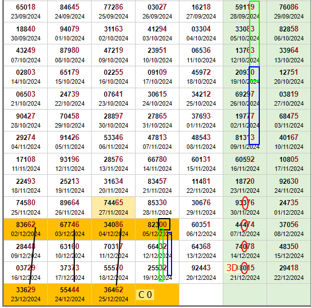Select the 81313 cell dated 09/11/2024

pos(245,142)
